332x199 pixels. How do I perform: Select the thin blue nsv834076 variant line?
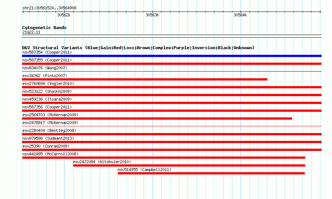click(x=172, y=72)
